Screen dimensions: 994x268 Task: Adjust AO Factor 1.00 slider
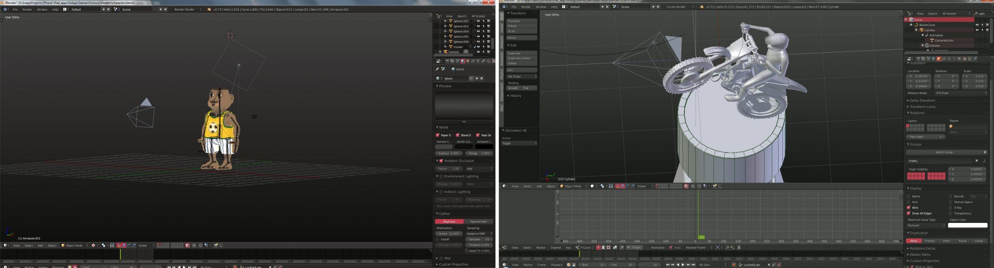click(449, 169)
